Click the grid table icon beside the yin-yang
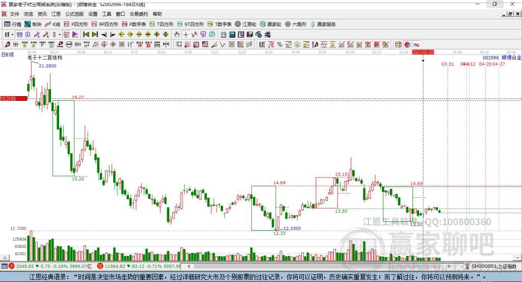The width and height of the screenshot is (522, 282). [398, 45]
